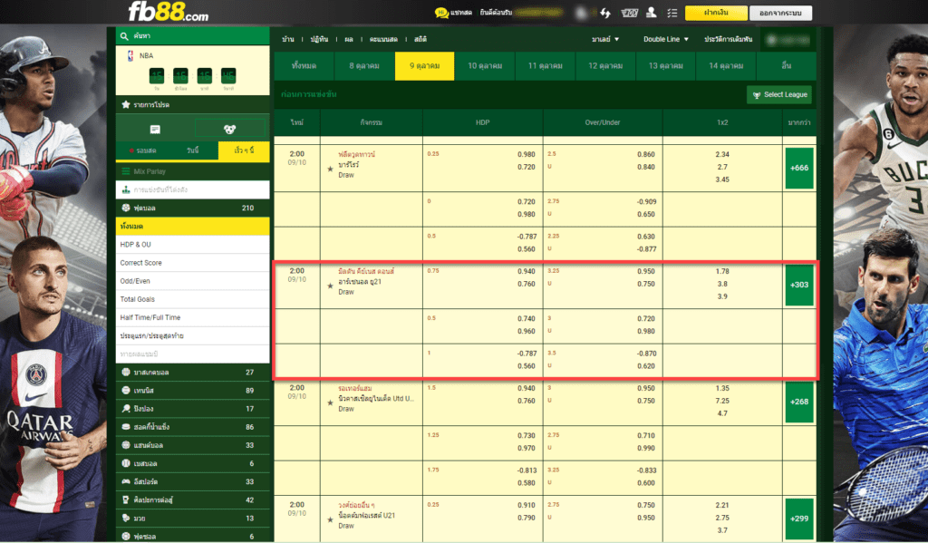Open the user account icon
Viewport: 928px width, 543px height.
651,13
